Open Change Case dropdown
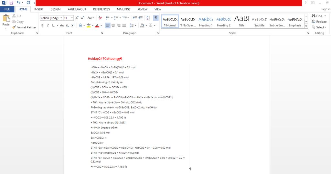This screenshot has height=174, width=331. click(91, 18)
